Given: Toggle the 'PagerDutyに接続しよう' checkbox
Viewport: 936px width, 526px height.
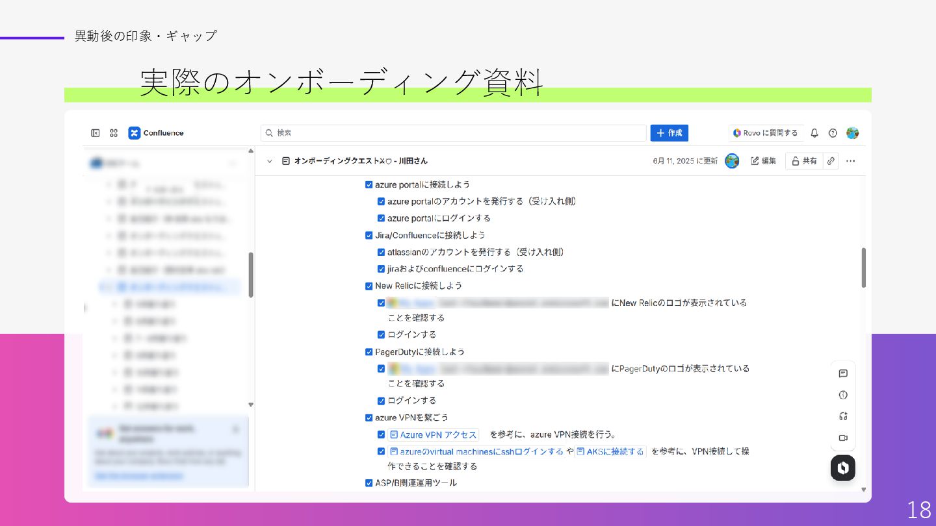Looking at the screenshot, I should (369, 352).
